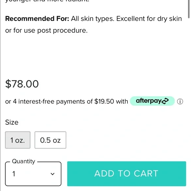Click the $19.50 installment amount
This screenshot has width=191, height=191.
pyautogui.click(x=104, y=101)
